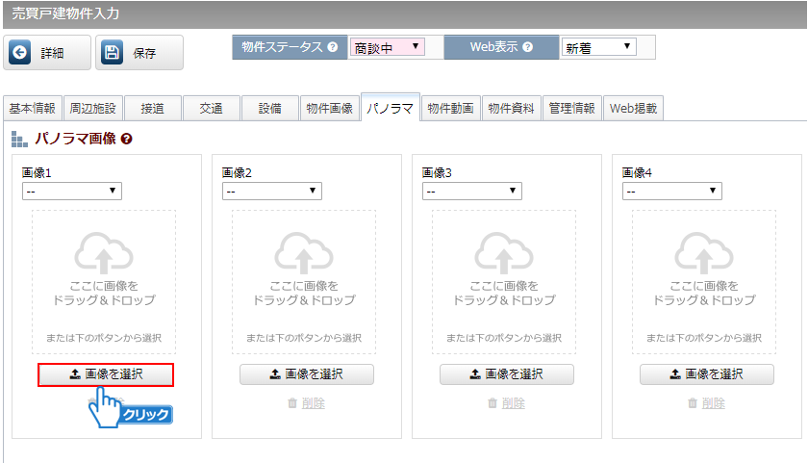The height and width of the screenshot is (463, 808).
Task: Open the 物件動画 tab
Action: pyautogui.click(x=450, y=109)
